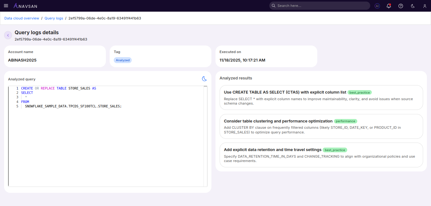Go to Data cloud overview breadcrumb
This screenshot has height=206, width=431.
[22, 18]
